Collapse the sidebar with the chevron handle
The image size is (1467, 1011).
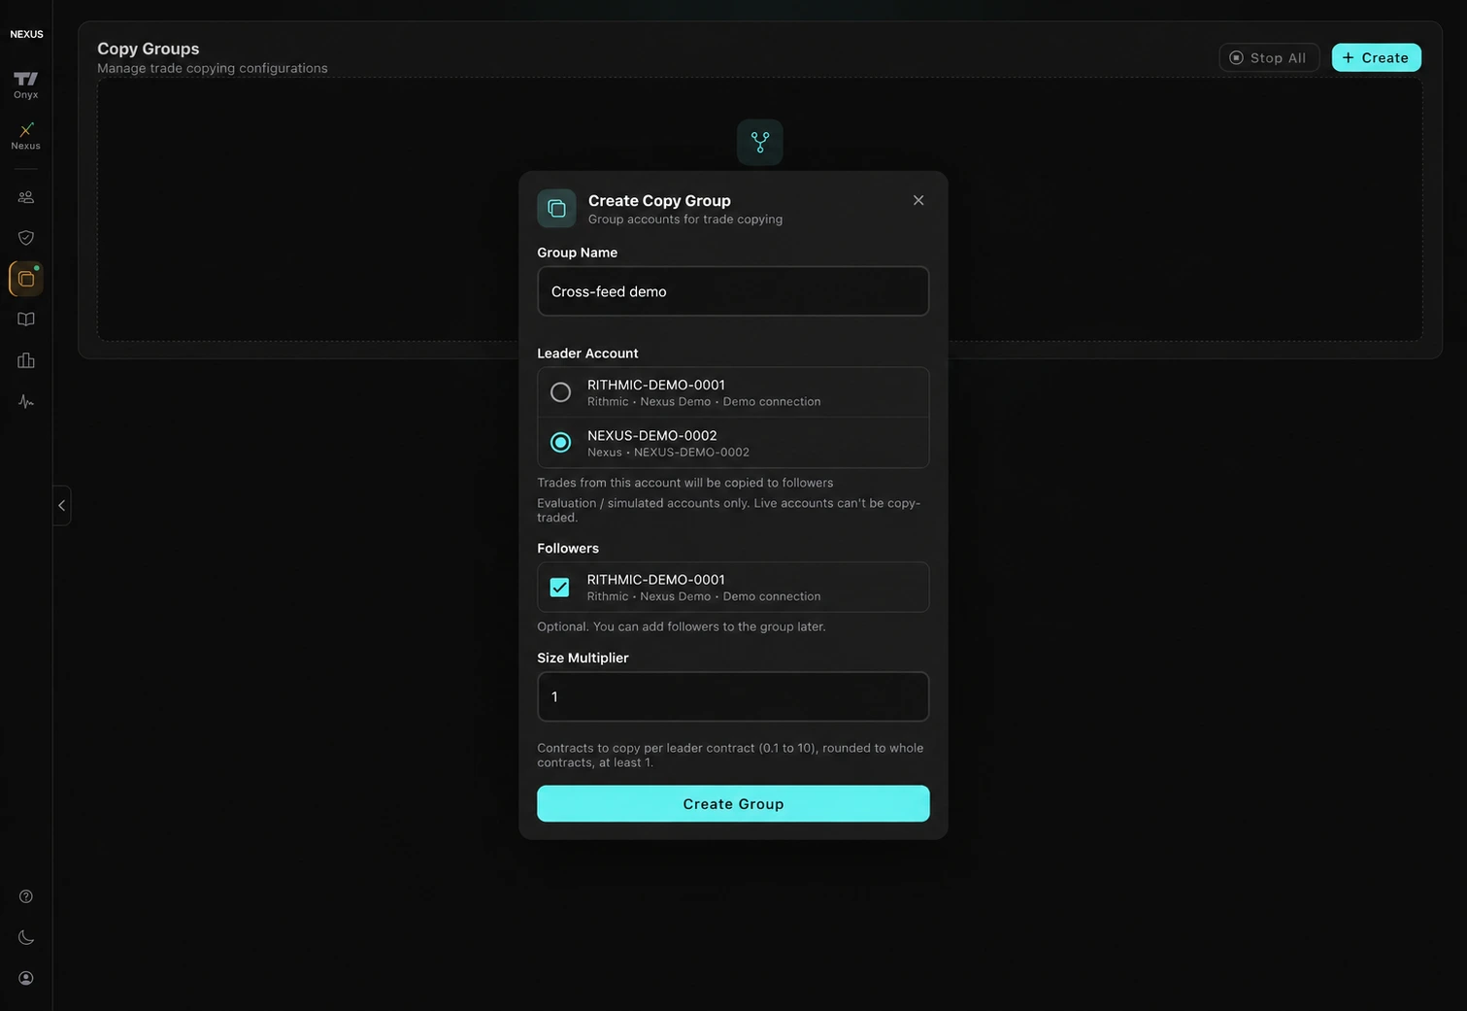[61, 505]
